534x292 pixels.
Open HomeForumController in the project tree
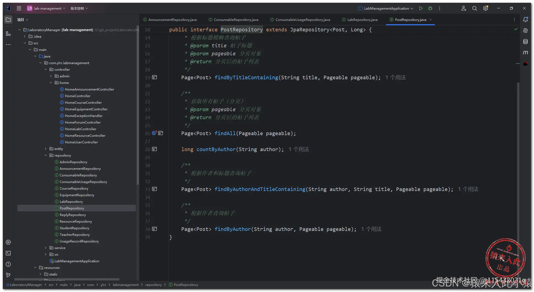click(83, 122)
